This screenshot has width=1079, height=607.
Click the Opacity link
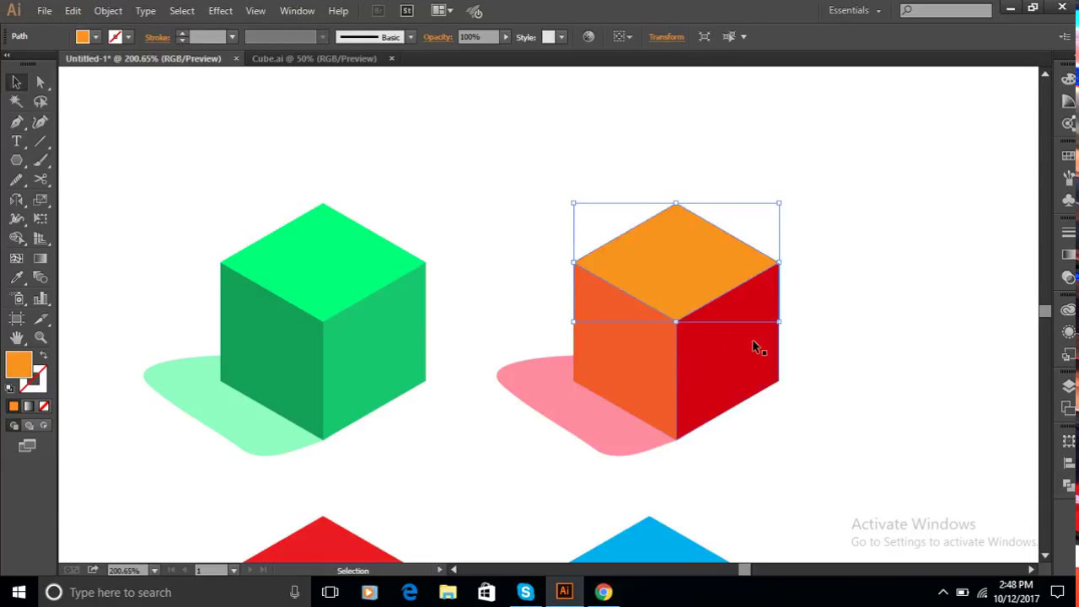(438, 37)
